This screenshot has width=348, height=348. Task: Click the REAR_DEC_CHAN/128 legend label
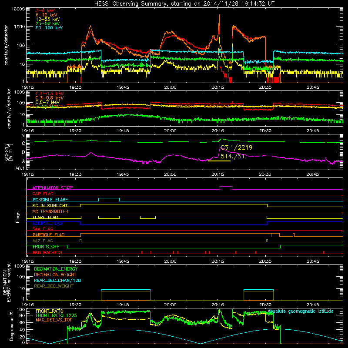pos(57,280)
